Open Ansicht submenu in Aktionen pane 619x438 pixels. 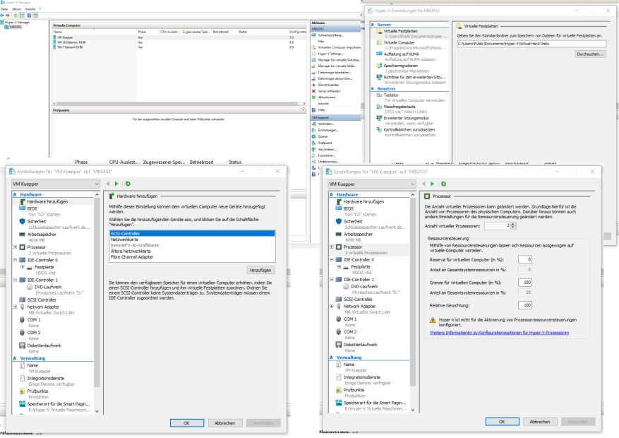[323, 103]
